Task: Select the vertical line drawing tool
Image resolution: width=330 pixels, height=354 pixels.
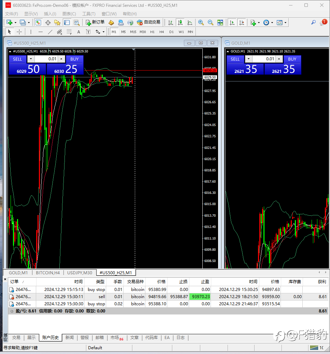Action: [31, 32]
